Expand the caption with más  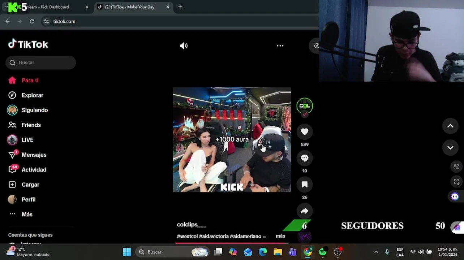click(280, 236)
